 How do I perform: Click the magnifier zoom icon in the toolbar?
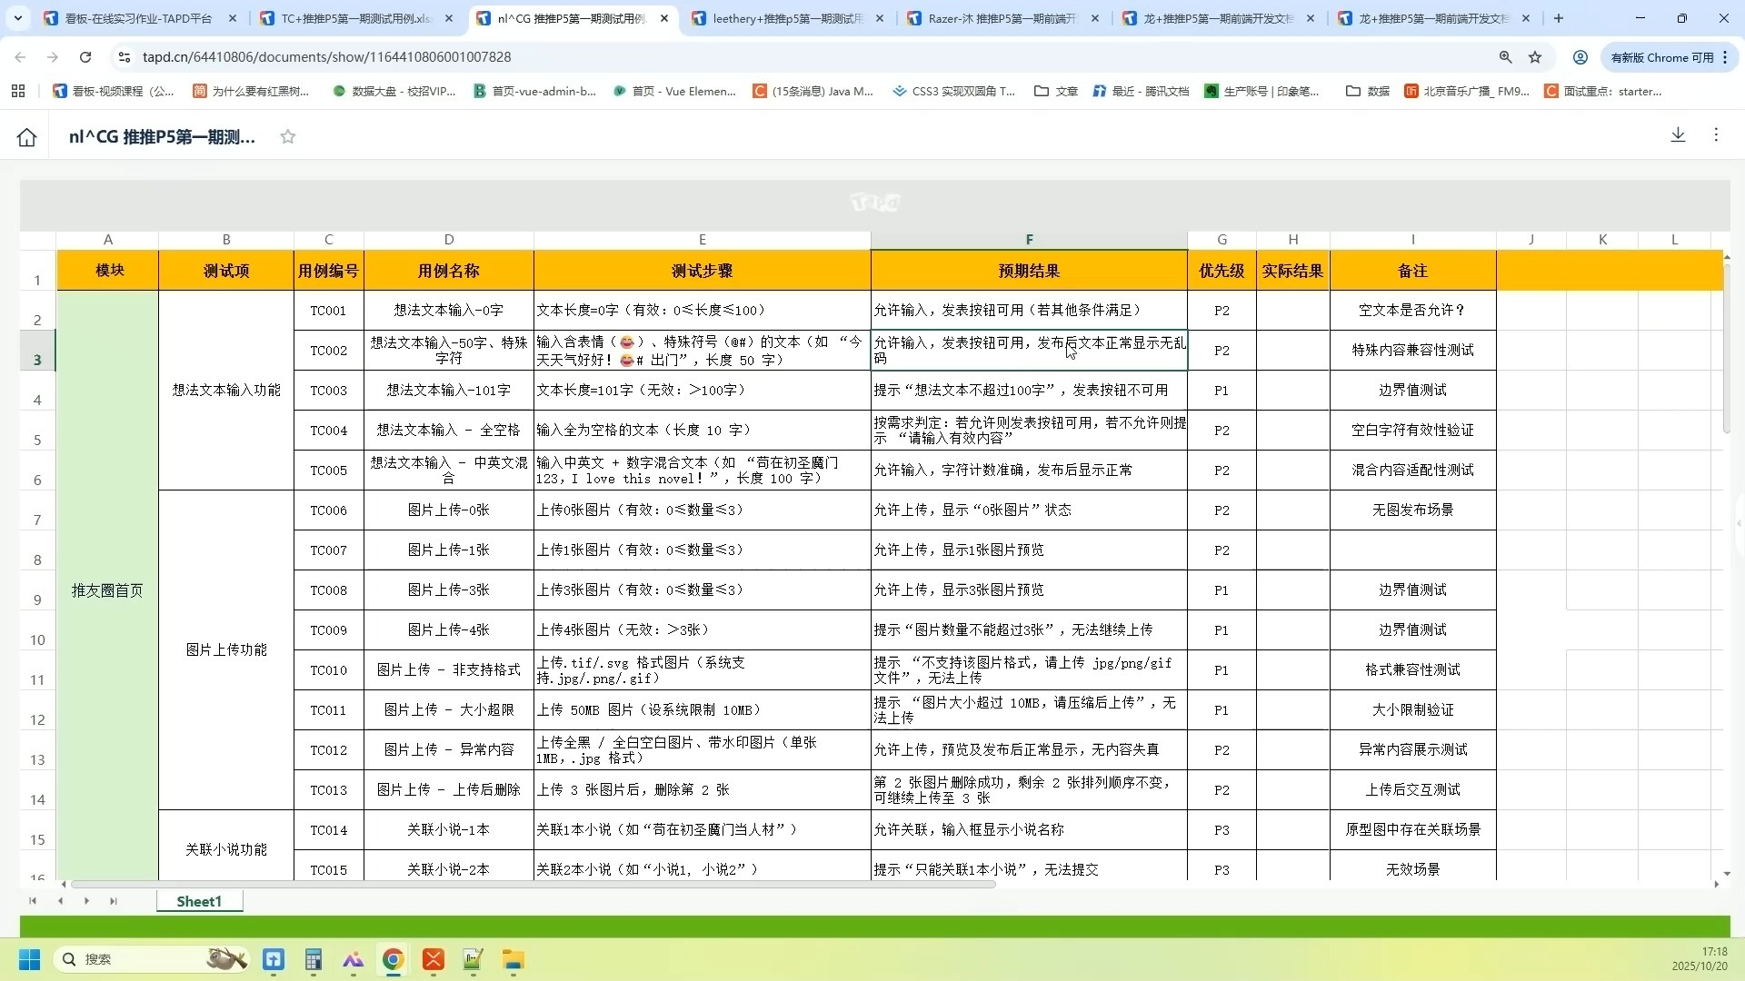[1506, 56]
